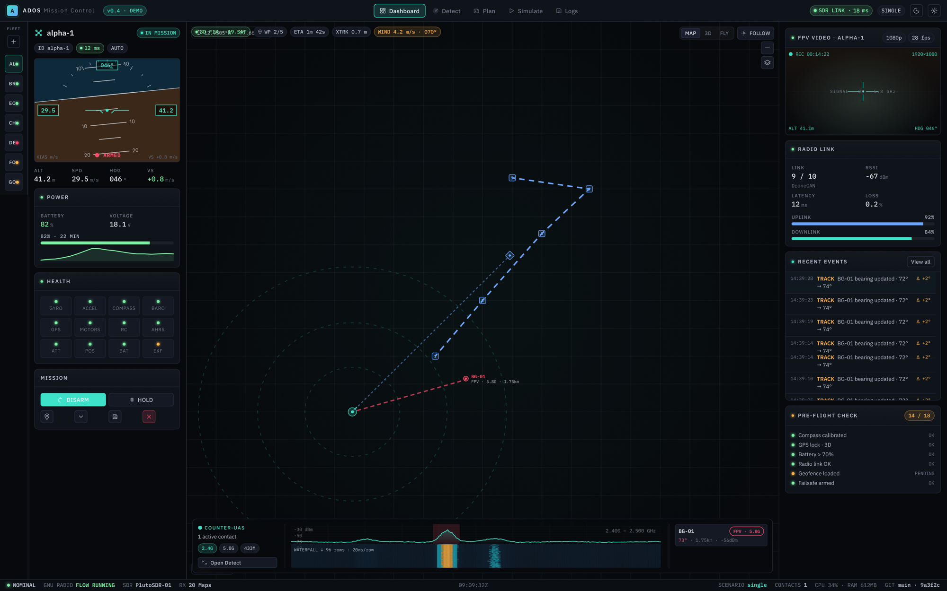The height and width of the screenshot is (591, 947).
Task: Click View all in Recent Events
Action: coord(920,262)
